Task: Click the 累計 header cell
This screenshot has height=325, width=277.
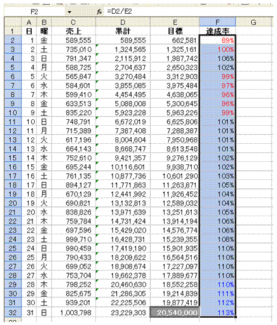Action: (123, 31)
